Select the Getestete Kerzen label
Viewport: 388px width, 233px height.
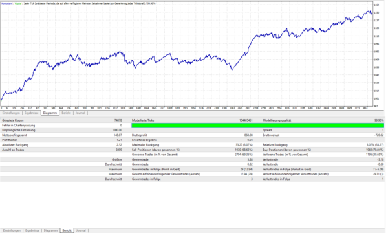pos(13,120)
